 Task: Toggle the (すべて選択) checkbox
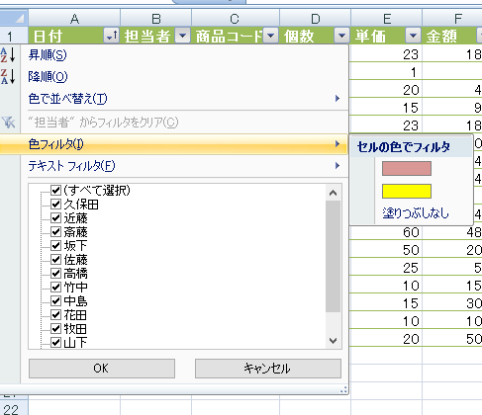click(x=55, y=190)
